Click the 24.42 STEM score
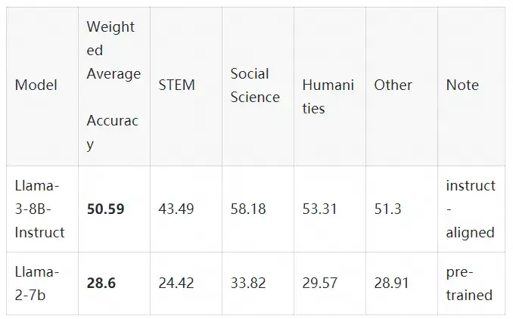The width and height of the screenshot is (513, 319). (x=176, y=283)
